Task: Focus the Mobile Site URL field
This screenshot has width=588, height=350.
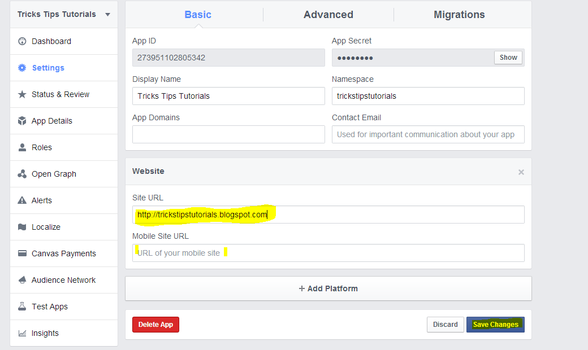Action: click(x=328, y=253)
